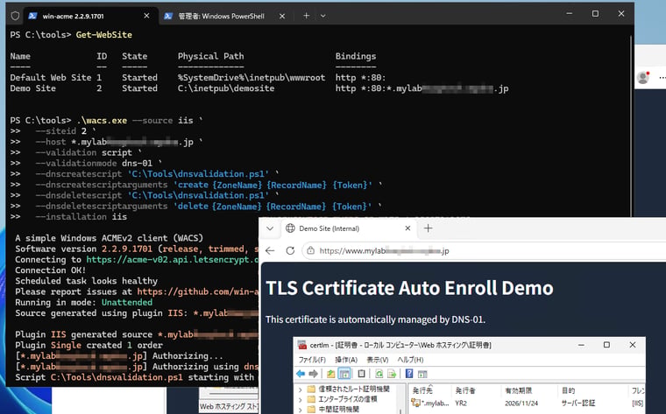666x414 pixels.
Task: Open the ヘルプ(H) menu in certlm
Action: click(410, 360)
